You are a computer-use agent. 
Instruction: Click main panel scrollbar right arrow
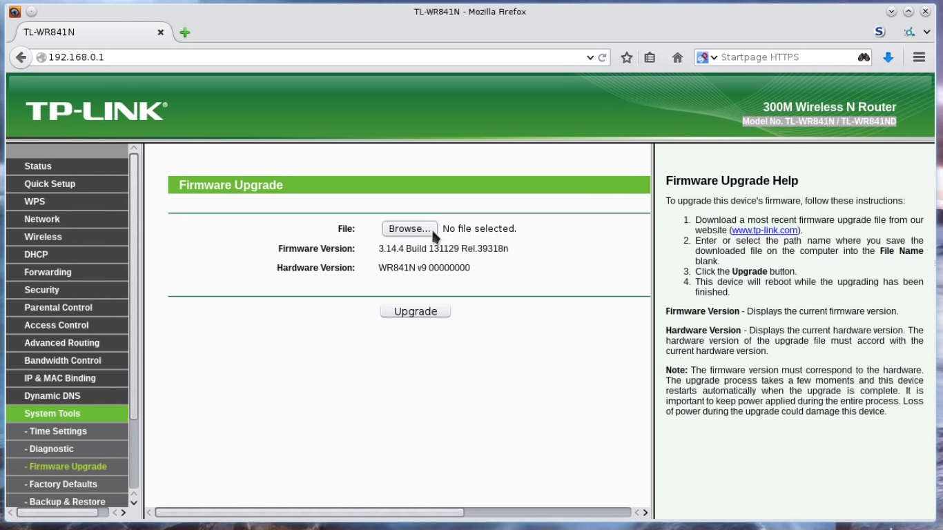coord(645,513)
